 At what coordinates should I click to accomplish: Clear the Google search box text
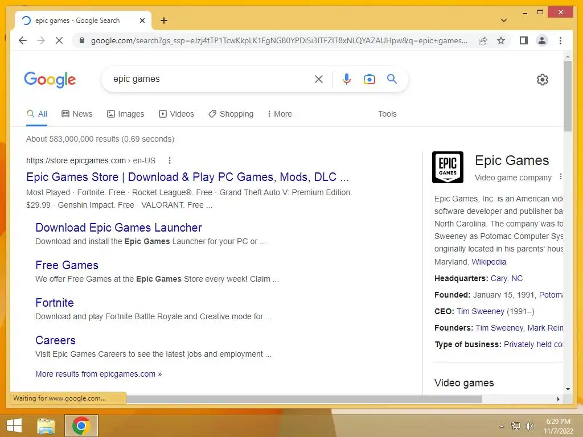[x=319, y=79]
